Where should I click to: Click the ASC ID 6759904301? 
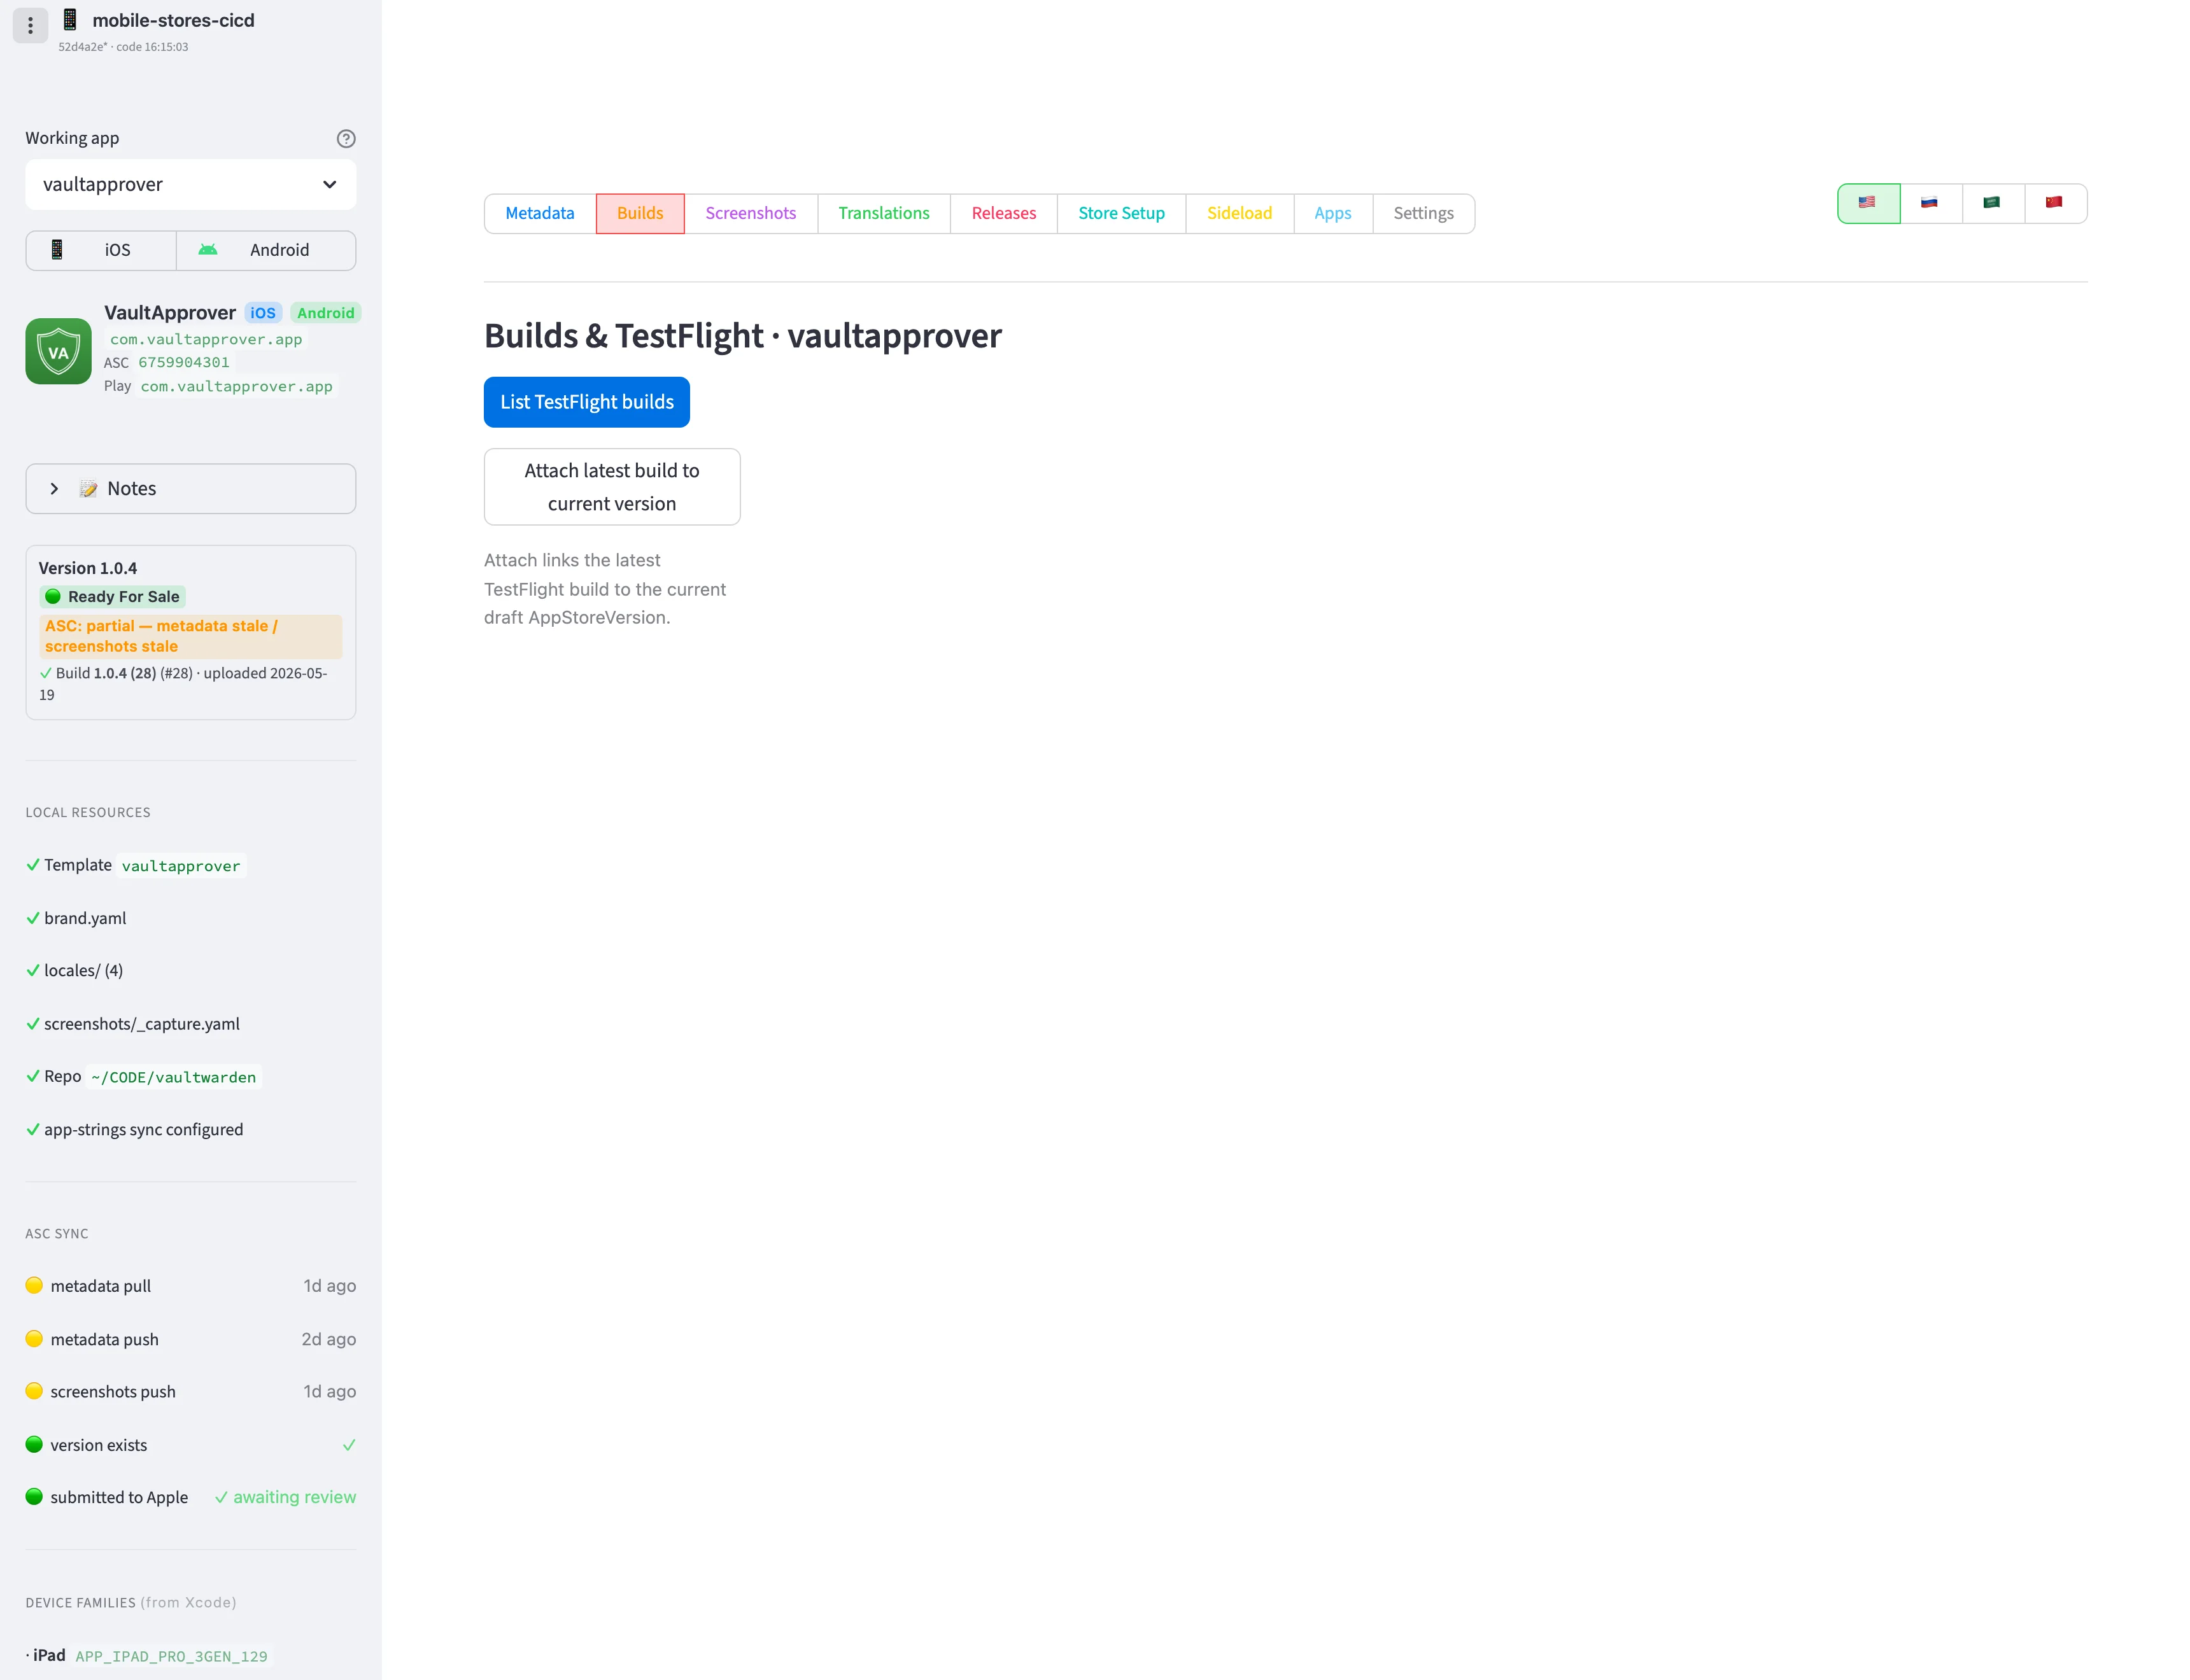tap(184, 362)
